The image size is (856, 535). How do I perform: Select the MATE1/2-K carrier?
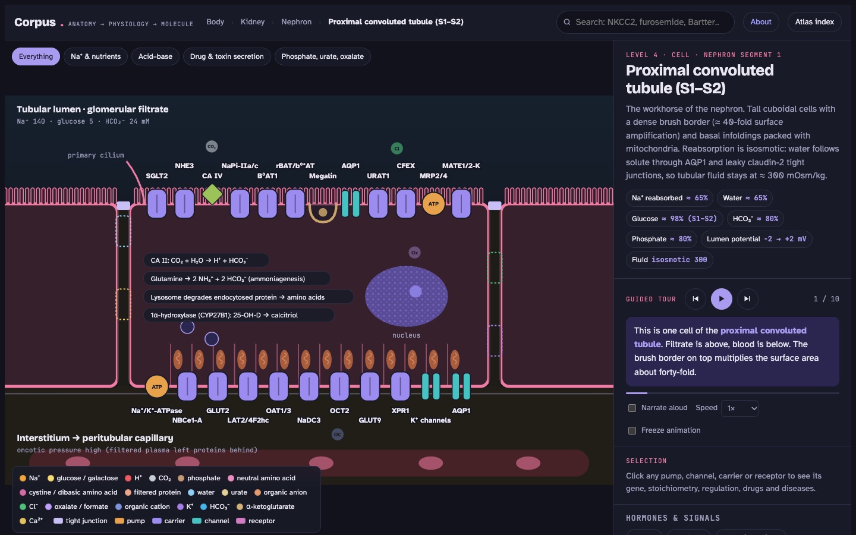click(461, 203)
